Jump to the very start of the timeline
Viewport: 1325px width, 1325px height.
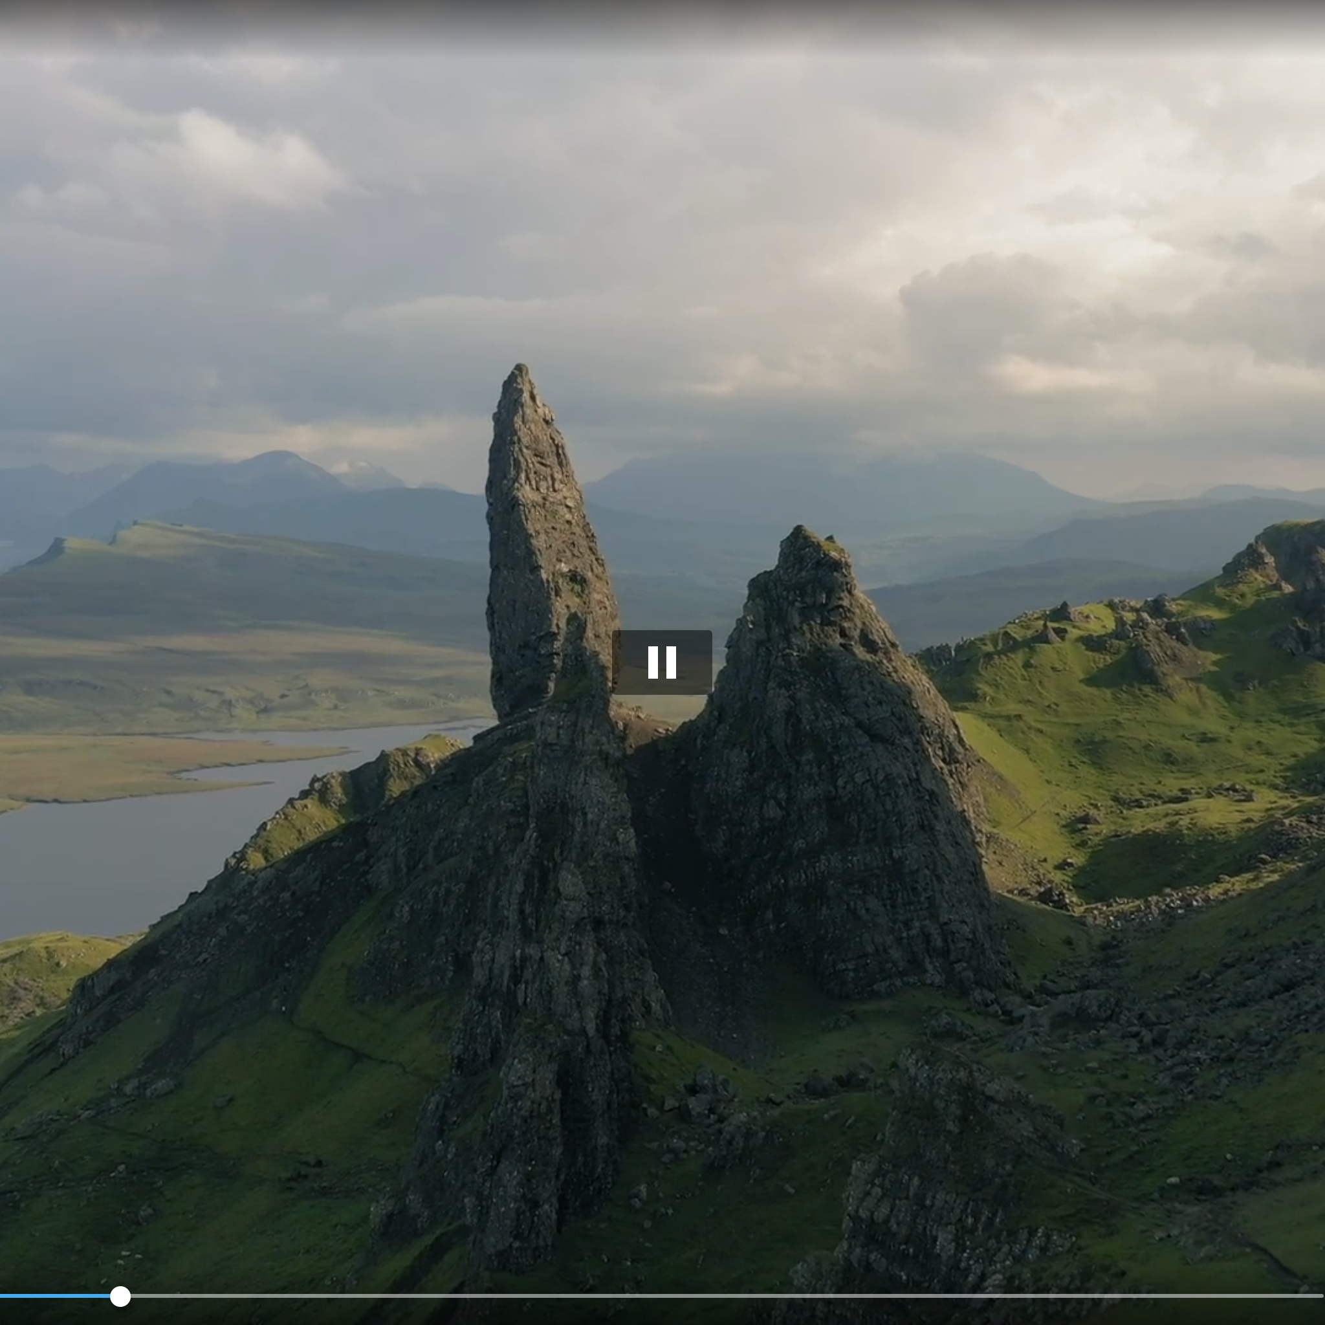click(2, 1296)
